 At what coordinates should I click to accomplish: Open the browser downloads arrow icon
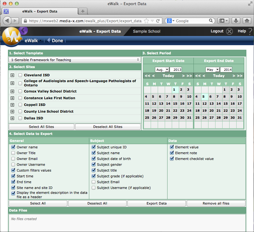236,21
